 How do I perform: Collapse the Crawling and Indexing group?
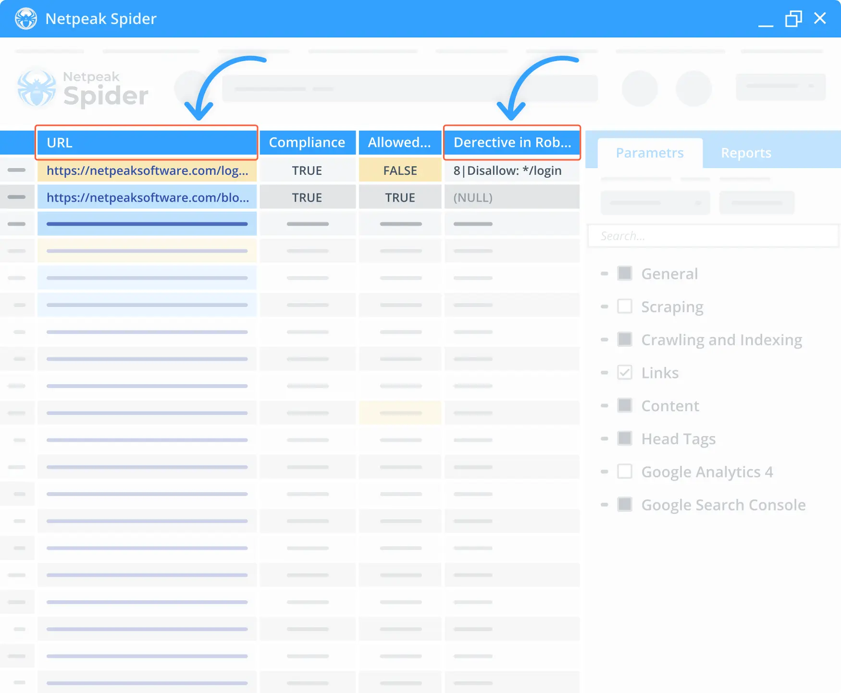(605, 340)
